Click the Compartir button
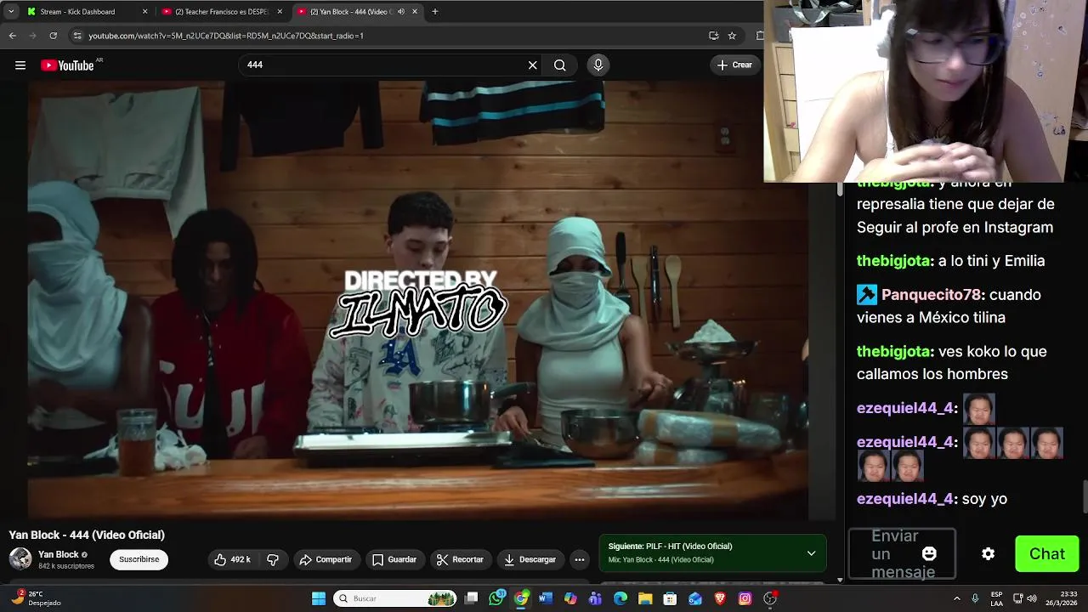 point(326,559)
